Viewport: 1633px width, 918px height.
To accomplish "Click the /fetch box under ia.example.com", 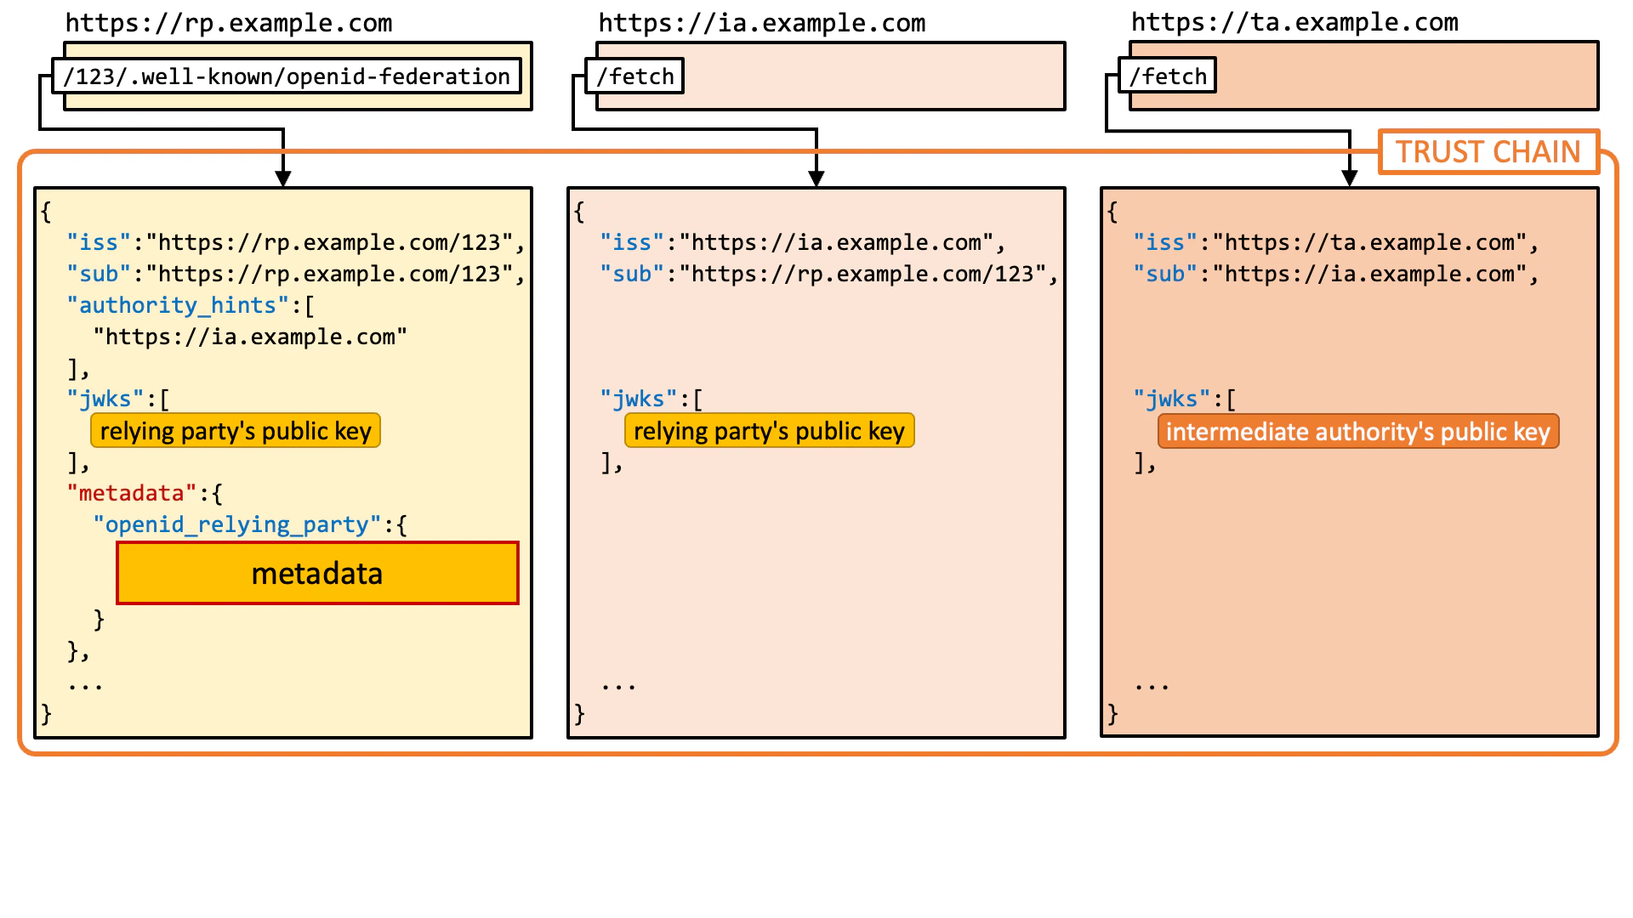I will point(634,76).
